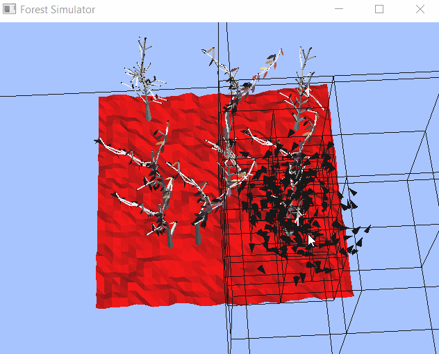Click the "Forest Simulator" title text
Screen dimensions: 439x354
click(x=58, y=10)
